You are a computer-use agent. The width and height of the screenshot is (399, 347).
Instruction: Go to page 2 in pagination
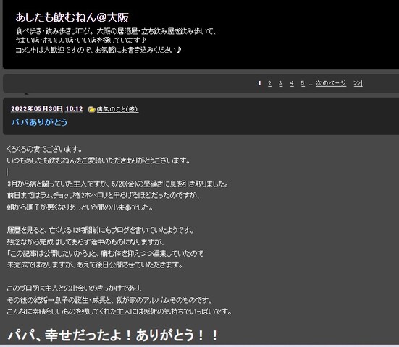(269, 83)
